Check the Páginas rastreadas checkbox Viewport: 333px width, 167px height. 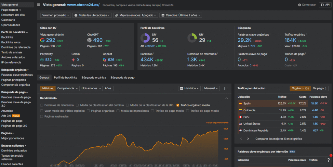pos(42,117)
